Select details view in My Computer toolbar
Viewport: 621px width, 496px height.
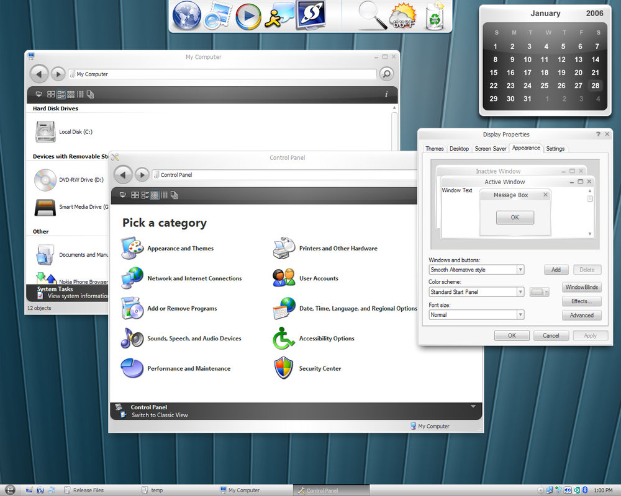click(x=80, y=94)
